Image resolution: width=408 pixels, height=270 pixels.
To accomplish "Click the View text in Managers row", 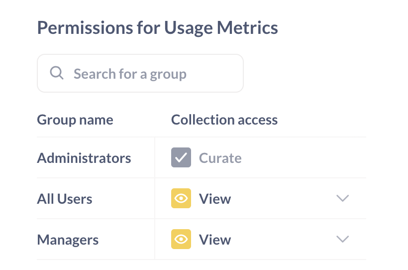I will coord(215,240).
